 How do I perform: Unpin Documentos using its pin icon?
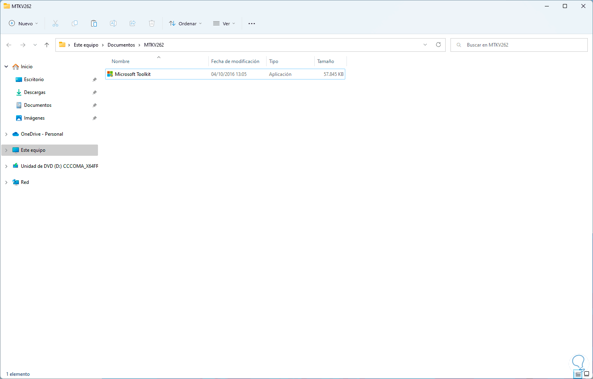click(95, 105)
